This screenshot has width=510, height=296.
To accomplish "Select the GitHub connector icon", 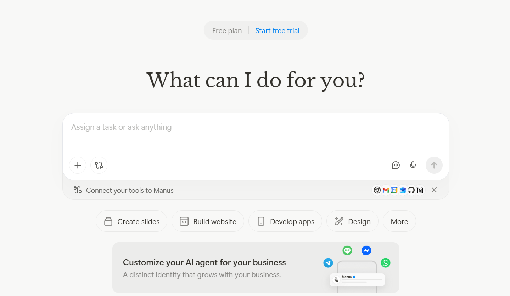I will pos(411,190).
